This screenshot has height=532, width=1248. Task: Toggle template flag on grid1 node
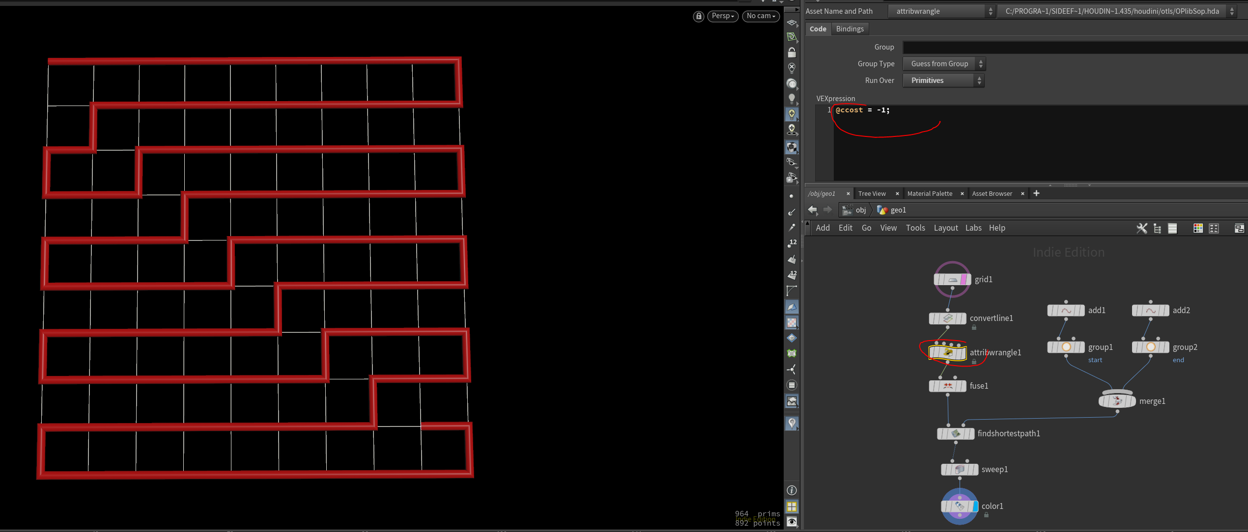[964, 279]
